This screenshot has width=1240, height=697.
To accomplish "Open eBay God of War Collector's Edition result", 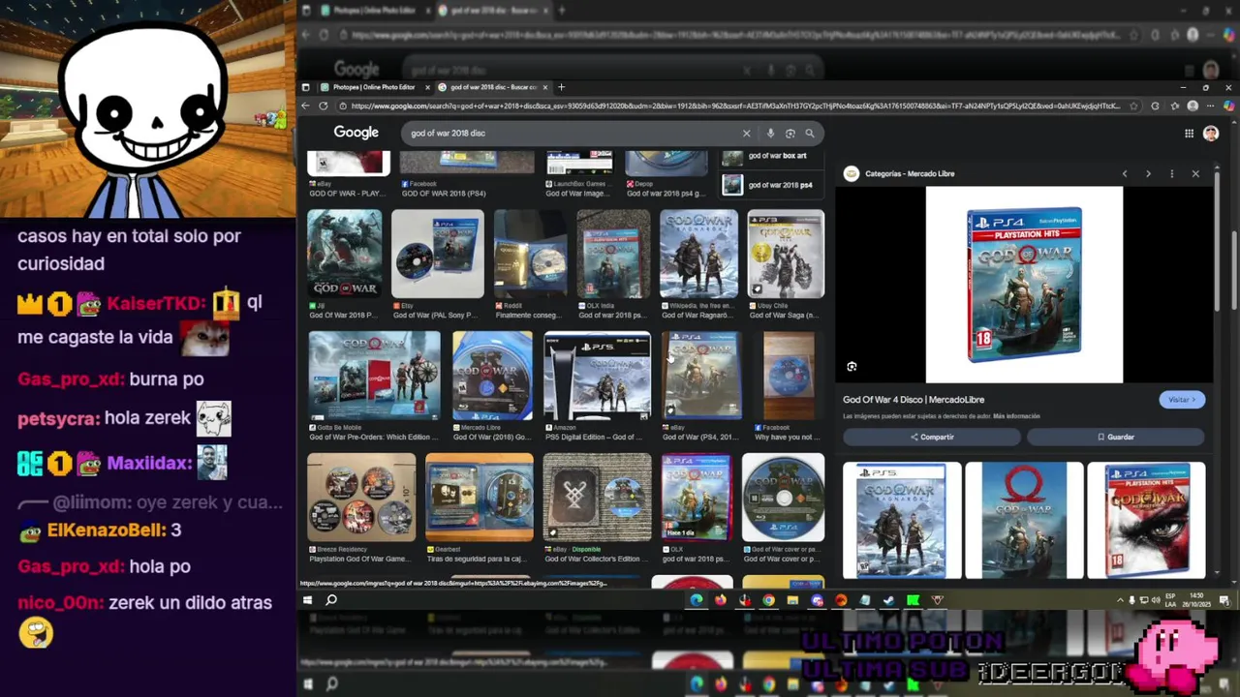I will pyautogui.click(x=597, y=498).
